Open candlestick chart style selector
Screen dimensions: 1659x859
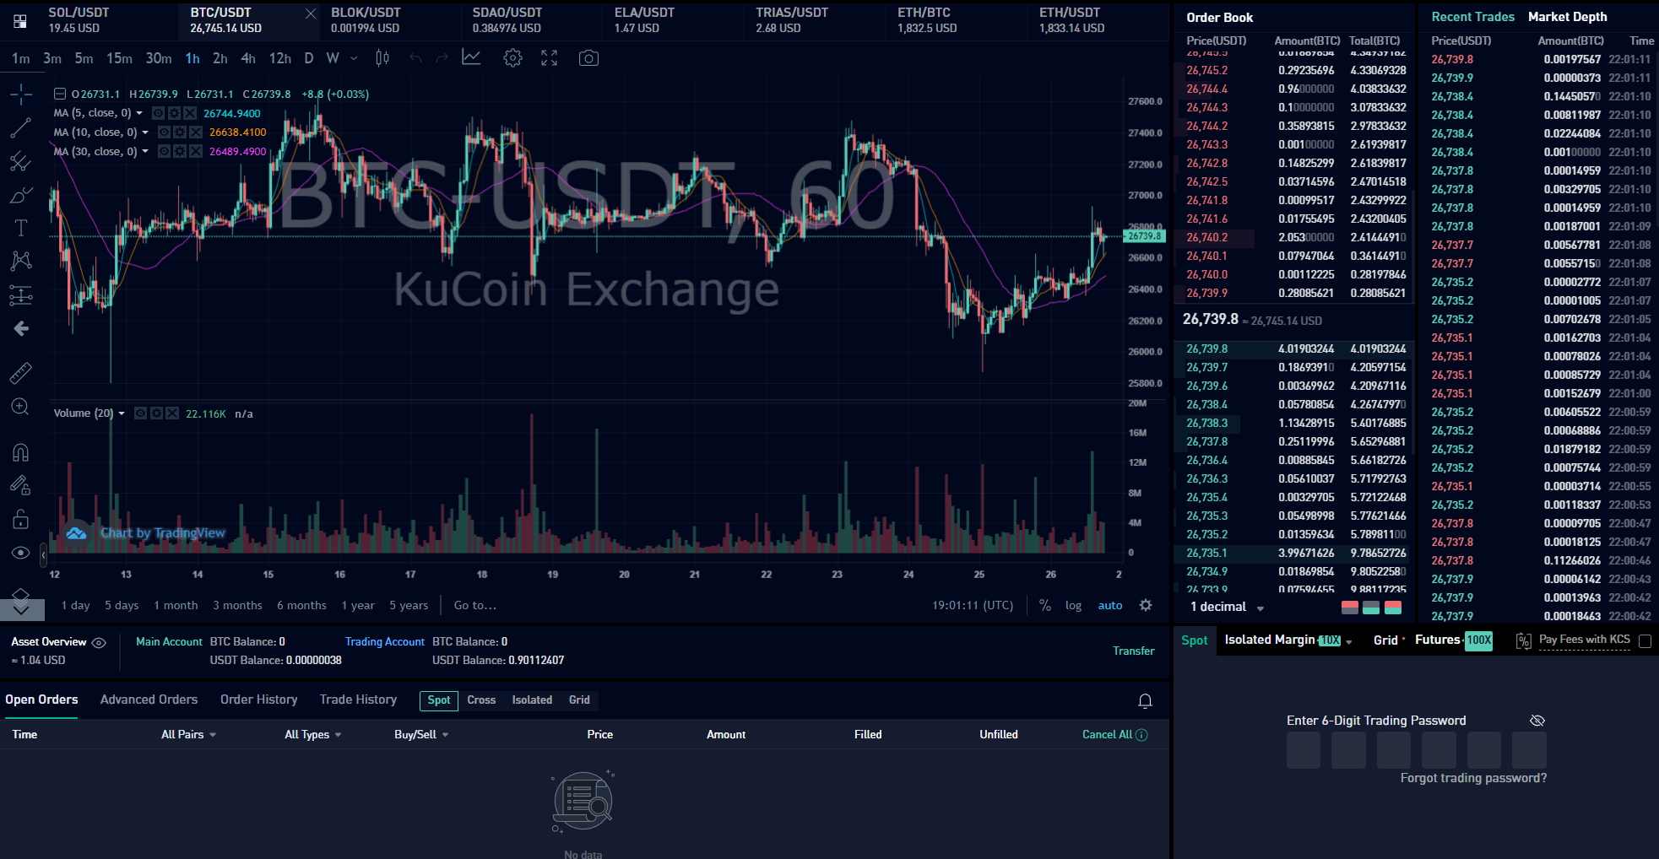[382, 58]
